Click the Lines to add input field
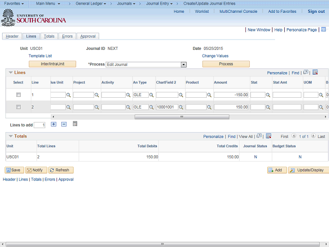This screenshot has height=247, width=329. (40, 125)
